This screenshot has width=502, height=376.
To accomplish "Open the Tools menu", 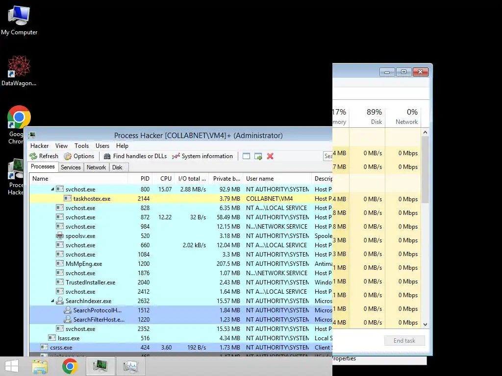I will [82, 146].
